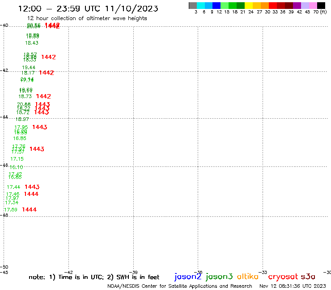Click the 'jason2' satellite label
The height and width of the screenshot is (290, 331).
coord(188,277)
